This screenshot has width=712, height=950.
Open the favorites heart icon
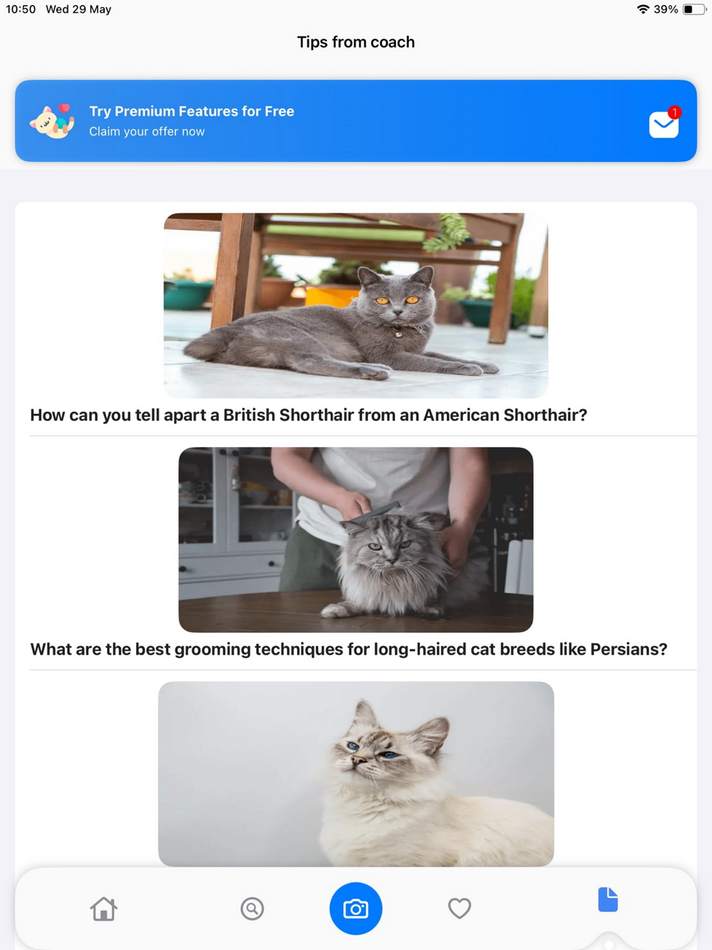coord(460,909)
